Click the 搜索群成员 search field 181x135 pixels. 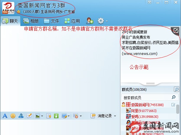click(150, 97)
